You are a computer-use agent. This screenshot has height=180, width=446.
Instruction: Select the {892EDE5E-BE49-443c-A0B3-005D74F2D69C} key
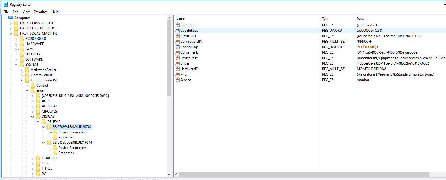[75, 96]
